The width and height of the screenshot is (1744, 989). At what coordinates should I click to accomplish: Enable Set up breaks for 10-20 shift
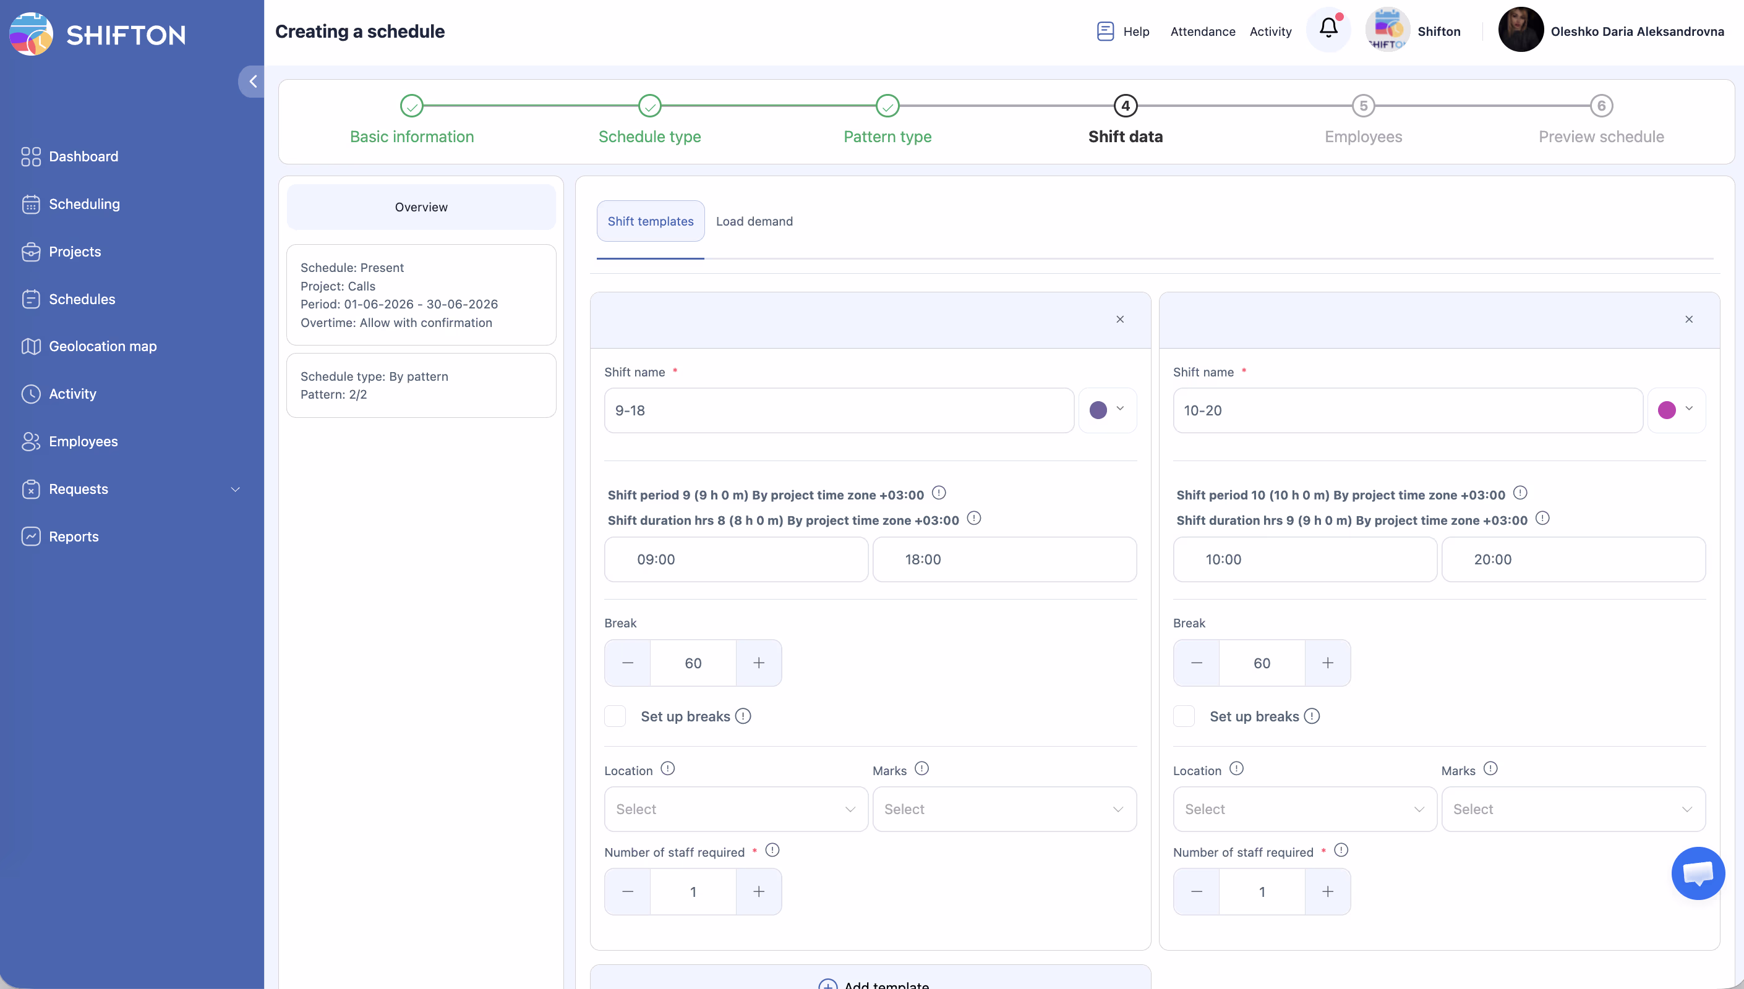[1184, 716]
